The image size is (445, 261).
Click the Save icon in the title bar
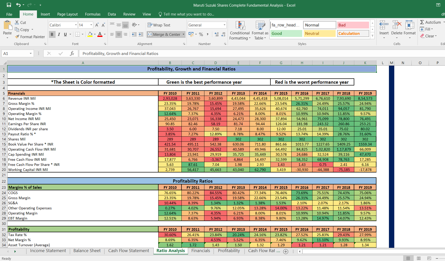coord(9,5)
